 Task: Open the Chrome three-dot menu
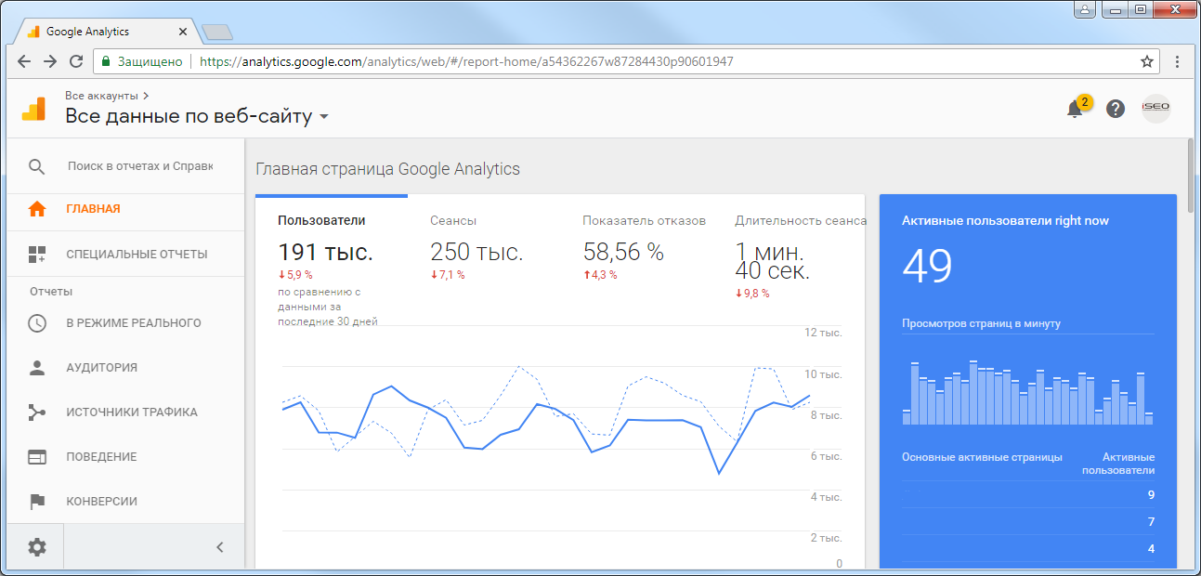[1178, 61]
